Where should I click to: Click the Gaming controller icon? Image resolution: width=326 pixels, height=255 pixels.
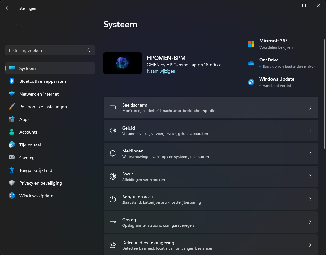tap(12, 158)
